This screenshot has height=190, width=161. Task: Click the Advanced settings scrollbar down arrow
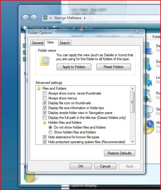pos(132,142)
